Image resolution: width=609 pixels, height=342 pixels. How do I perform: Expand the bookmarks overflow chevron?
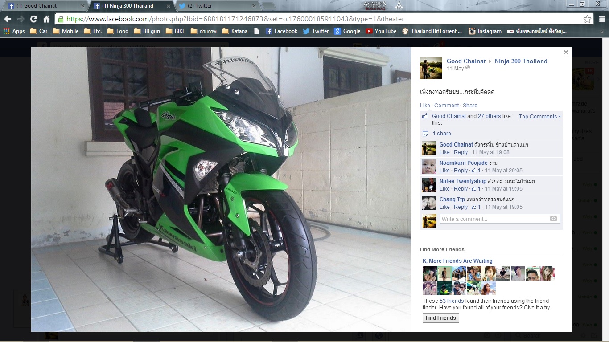602,31
